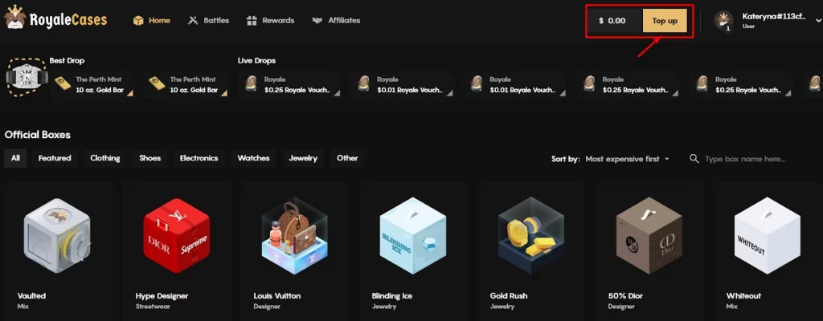This screenshot has height=321, width=823.
Task: Click the RoyaleCases logo
Action: [58, 20]
